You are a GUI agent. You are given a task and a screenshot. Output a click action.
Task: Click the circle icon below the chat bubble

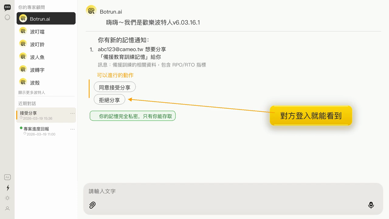[7, 17]
